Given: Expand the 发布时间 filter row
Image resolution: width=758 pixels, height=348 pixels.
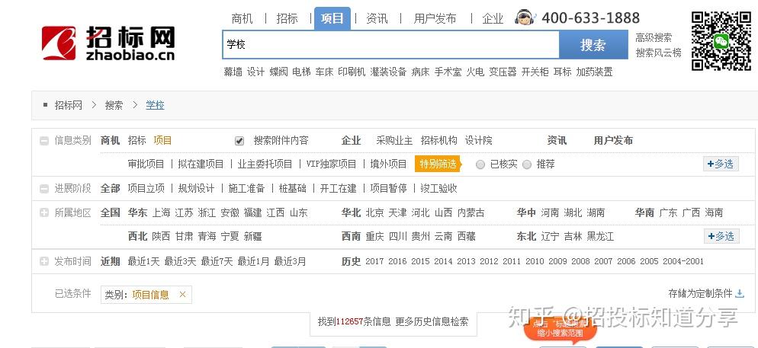Looking at the screenshot, I should [x=44, y=262].
